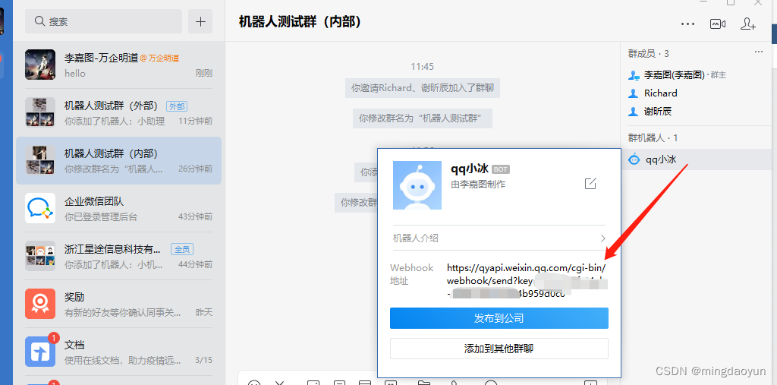This screenshot has height=385, width=777.
Task: Start a video meeting via camera icon
Action: point(718,24)
